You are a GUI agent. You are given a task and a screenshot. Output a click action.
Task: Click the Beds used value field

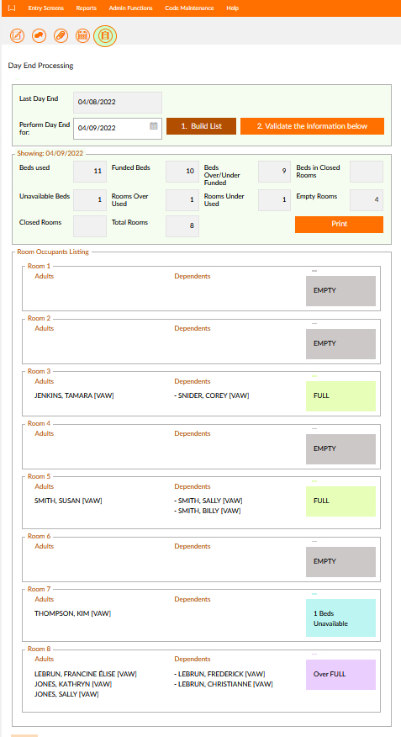90,172
